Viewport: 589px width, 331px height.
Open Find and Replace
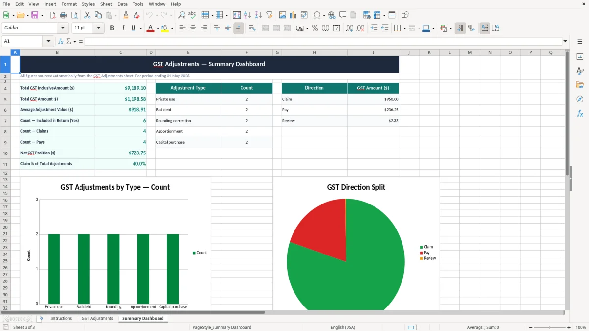point(182,15)
